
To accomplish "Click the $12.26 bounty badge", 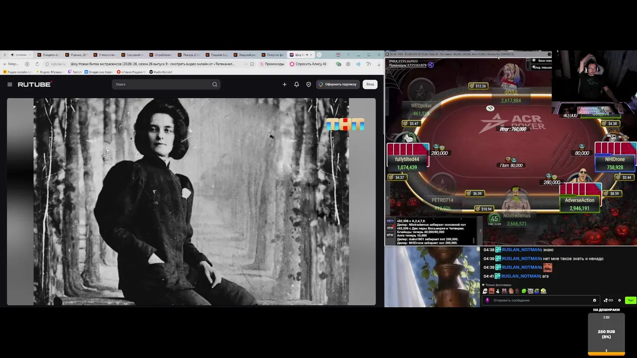I will 478,86.
